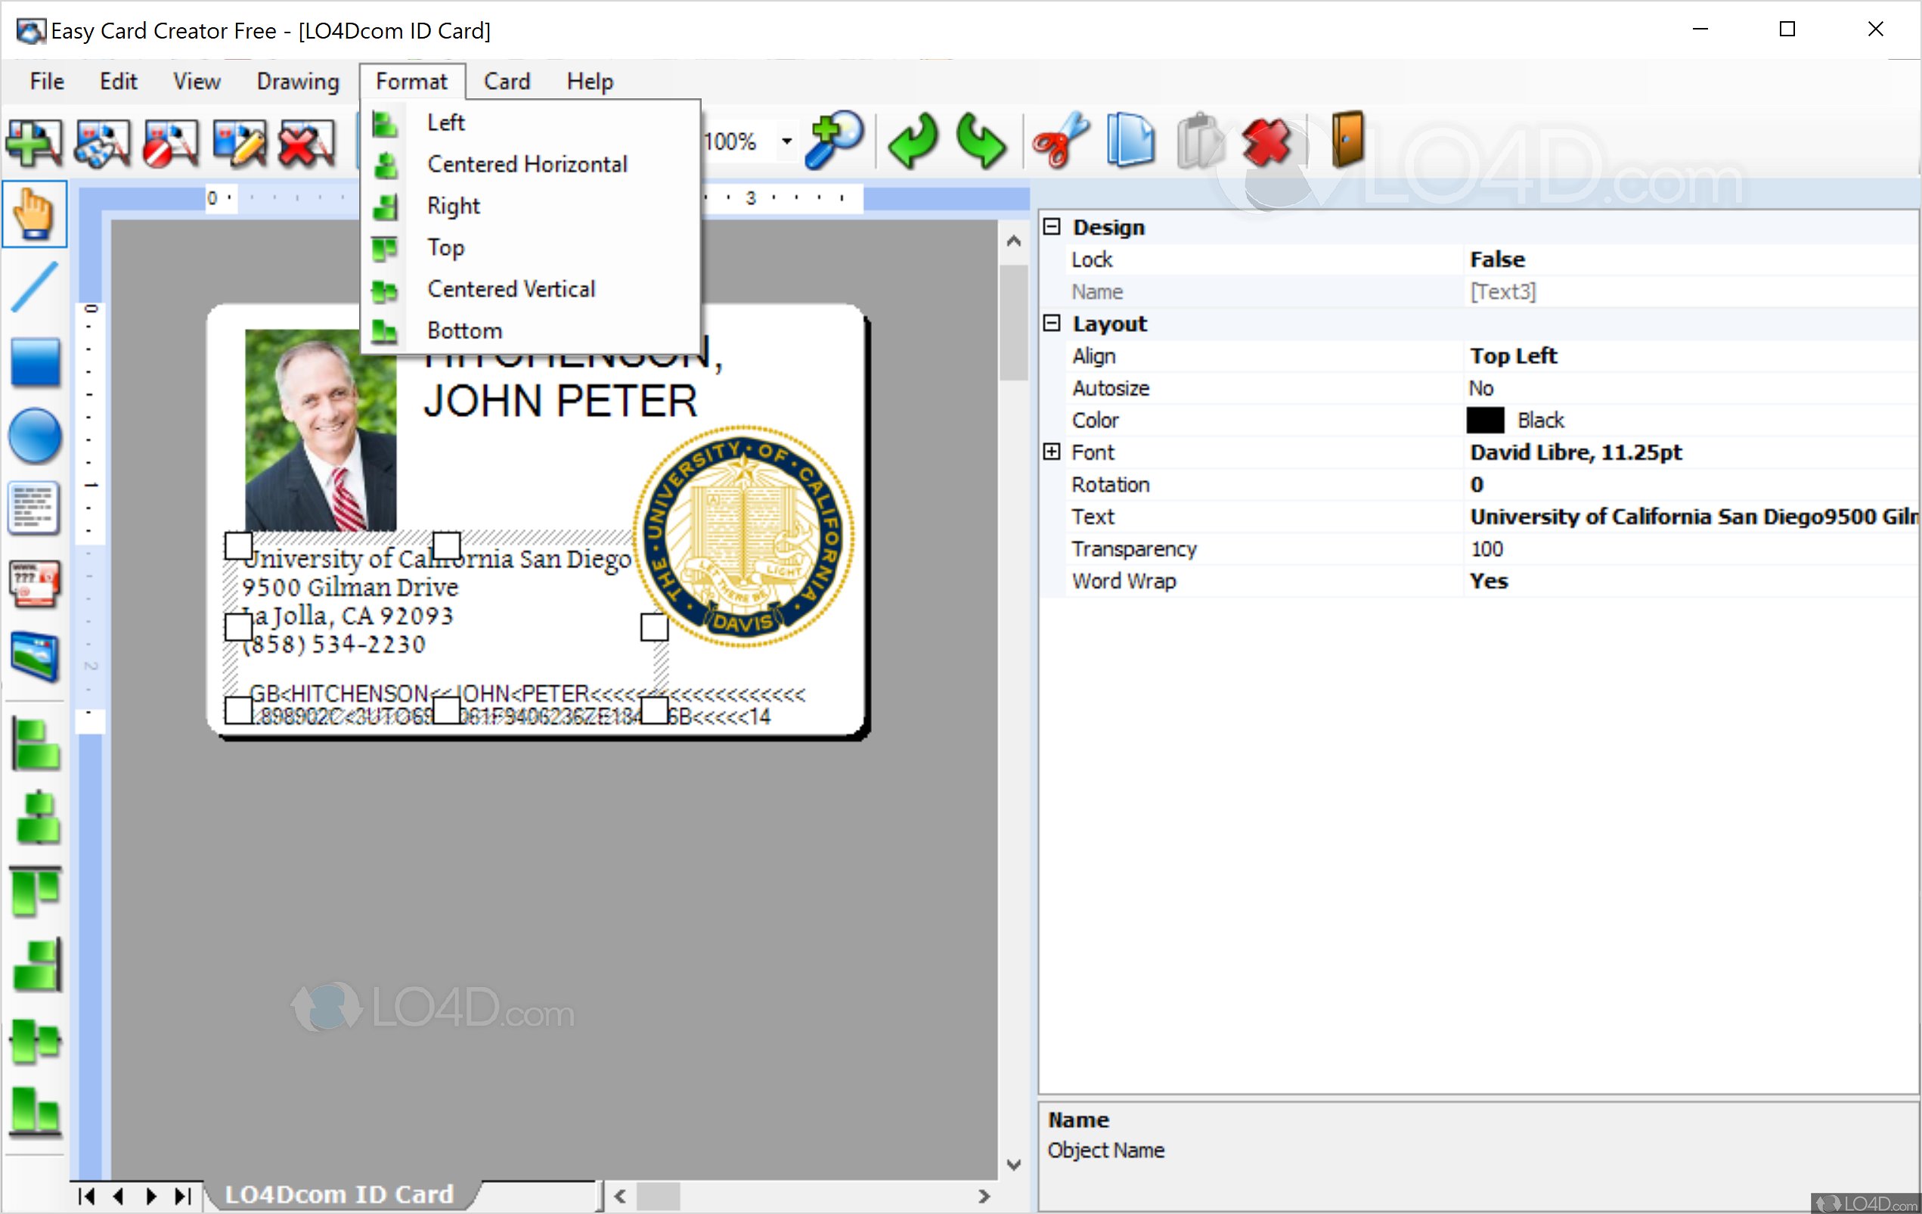Collapse the Layout property group
Image resolution: width=1922 pixels, height=1214 pixels.
1051,323
